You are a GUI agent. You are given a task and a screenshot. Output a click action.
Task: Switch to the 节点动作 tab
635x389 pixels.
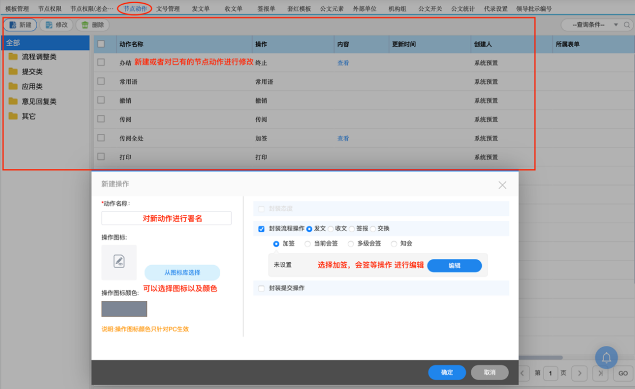[135, 9]
